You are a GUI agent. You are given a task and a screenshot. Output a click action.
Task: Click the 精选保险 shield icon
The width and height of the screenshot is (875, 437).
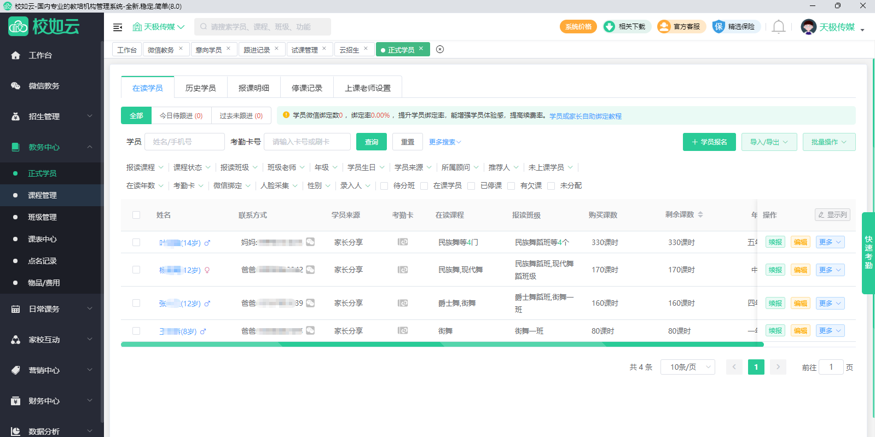click(718, 27)
